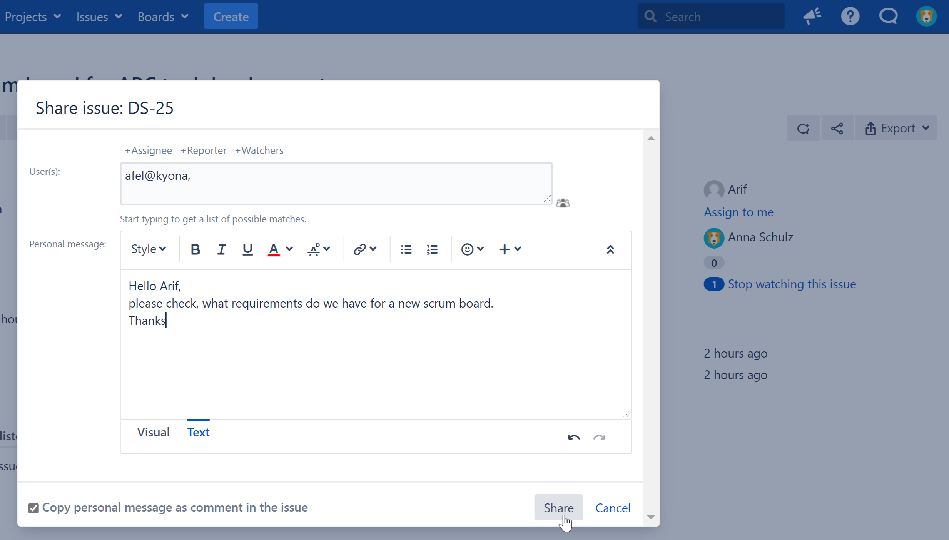Image resolution: width=949 pixels, height=540 pixels.
Task: Switch to the Text editing tab
Action: (198, 432)
